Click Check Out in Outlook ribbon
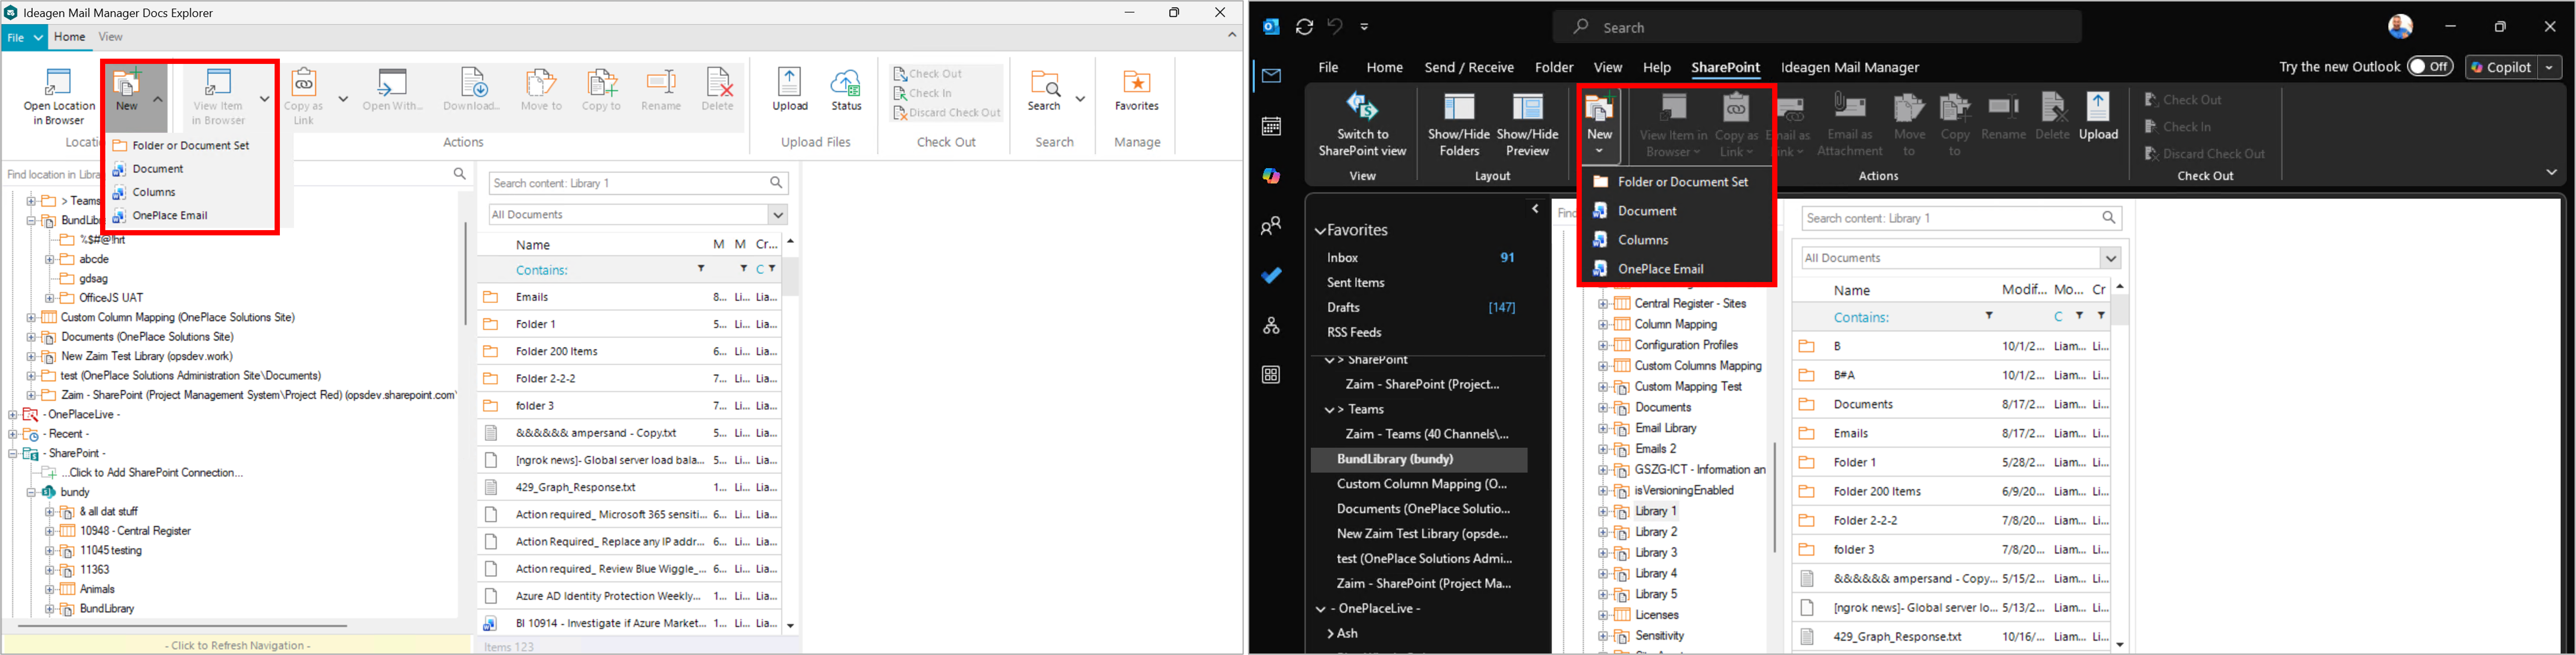Screen dimensions: 2576x655 [x=2183, y=100]
